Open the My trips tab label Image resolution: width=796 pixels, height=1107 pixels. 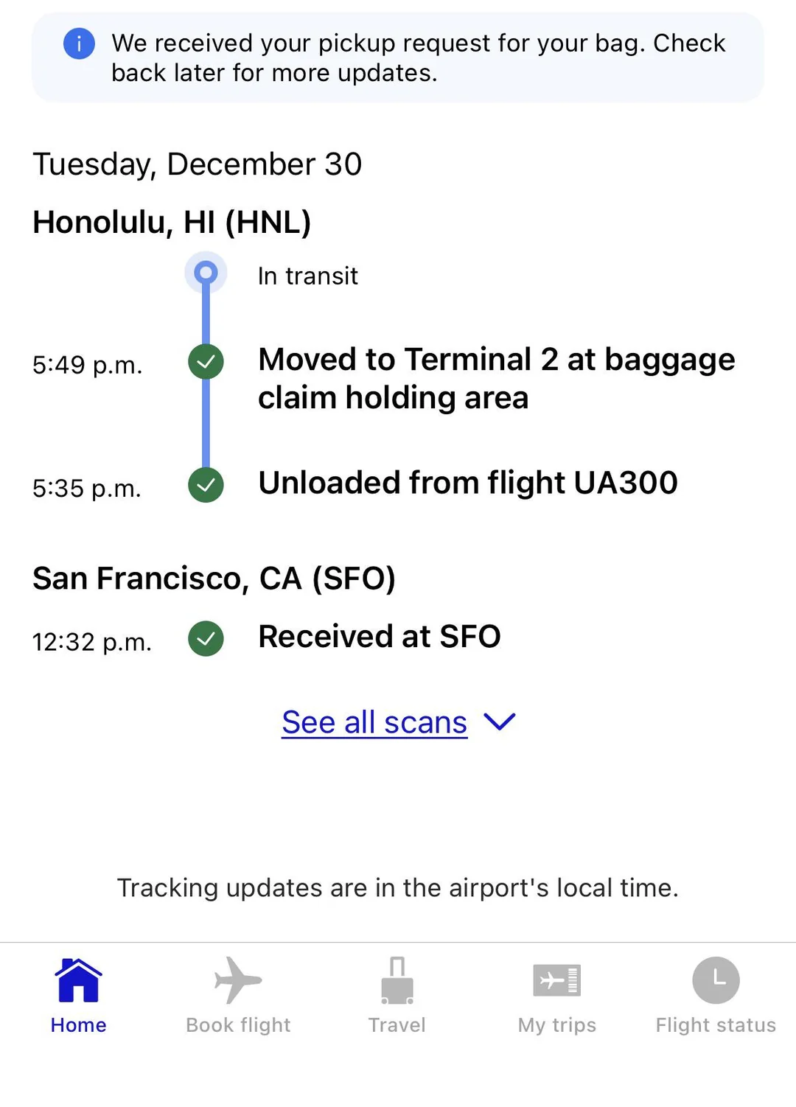[x=557, y=1025]
